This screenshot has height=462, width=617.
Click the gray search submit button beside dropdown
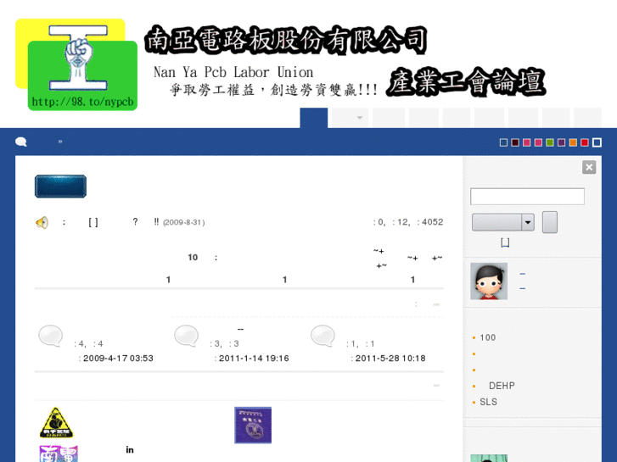[x=550, y=222]
